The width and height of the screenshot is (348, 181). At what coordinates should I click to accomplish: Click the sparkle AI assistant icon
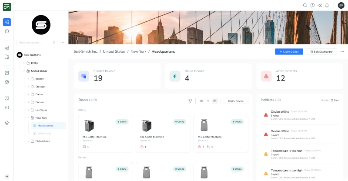click(320, 5)
